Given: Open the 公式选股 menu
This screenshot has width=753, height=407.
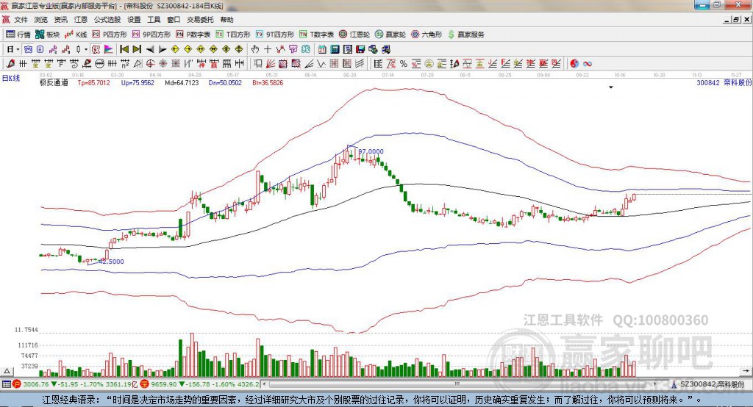Looking at the screenshot, I should click(107, 20).
